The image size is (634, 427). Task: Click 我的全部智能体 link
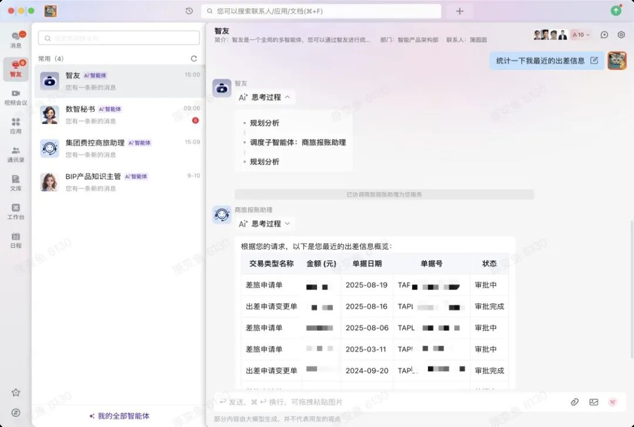pos(119,416)
